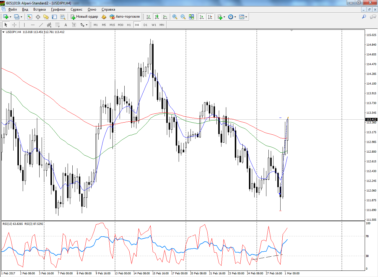Click the Новый ордер button

tap(84, 17)
